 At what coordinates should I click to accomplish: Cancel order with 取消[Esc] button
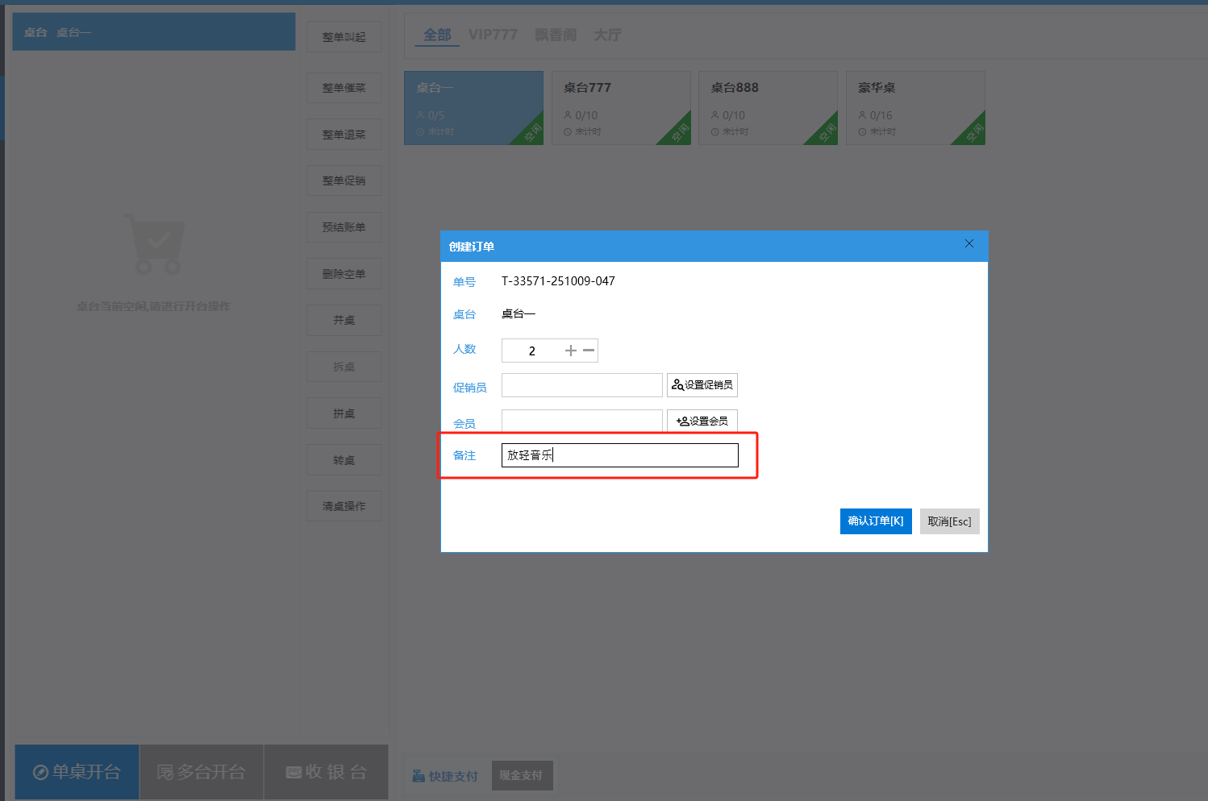[x=949, y=521]
